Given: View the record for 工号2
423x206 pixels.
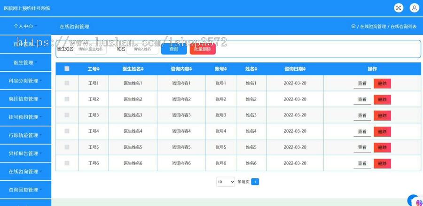Looking at the screenshot, I should pyautogui.click(x=362, y=99).
